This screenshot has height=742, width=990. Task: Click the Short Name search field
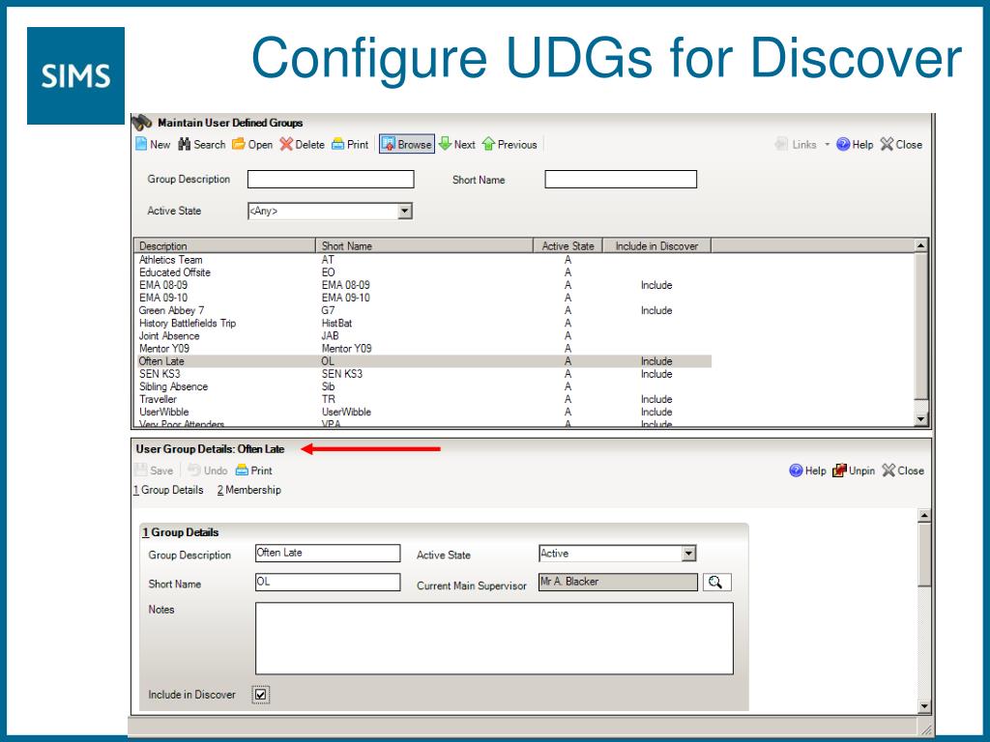(x=621, y=179)
